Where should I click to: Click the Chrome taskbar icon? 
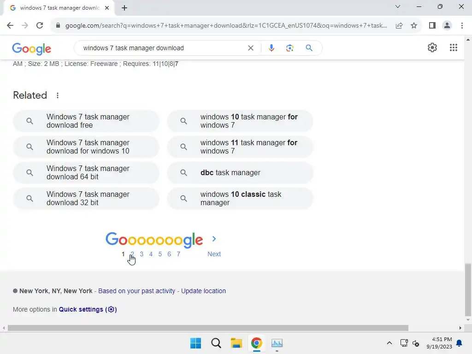(x=256, y=343)
